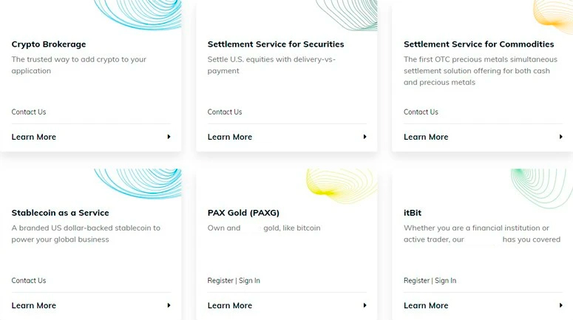573x320 pixels.
Task: Select Learn More text for Securities settlement
Action: click(230, 137)
